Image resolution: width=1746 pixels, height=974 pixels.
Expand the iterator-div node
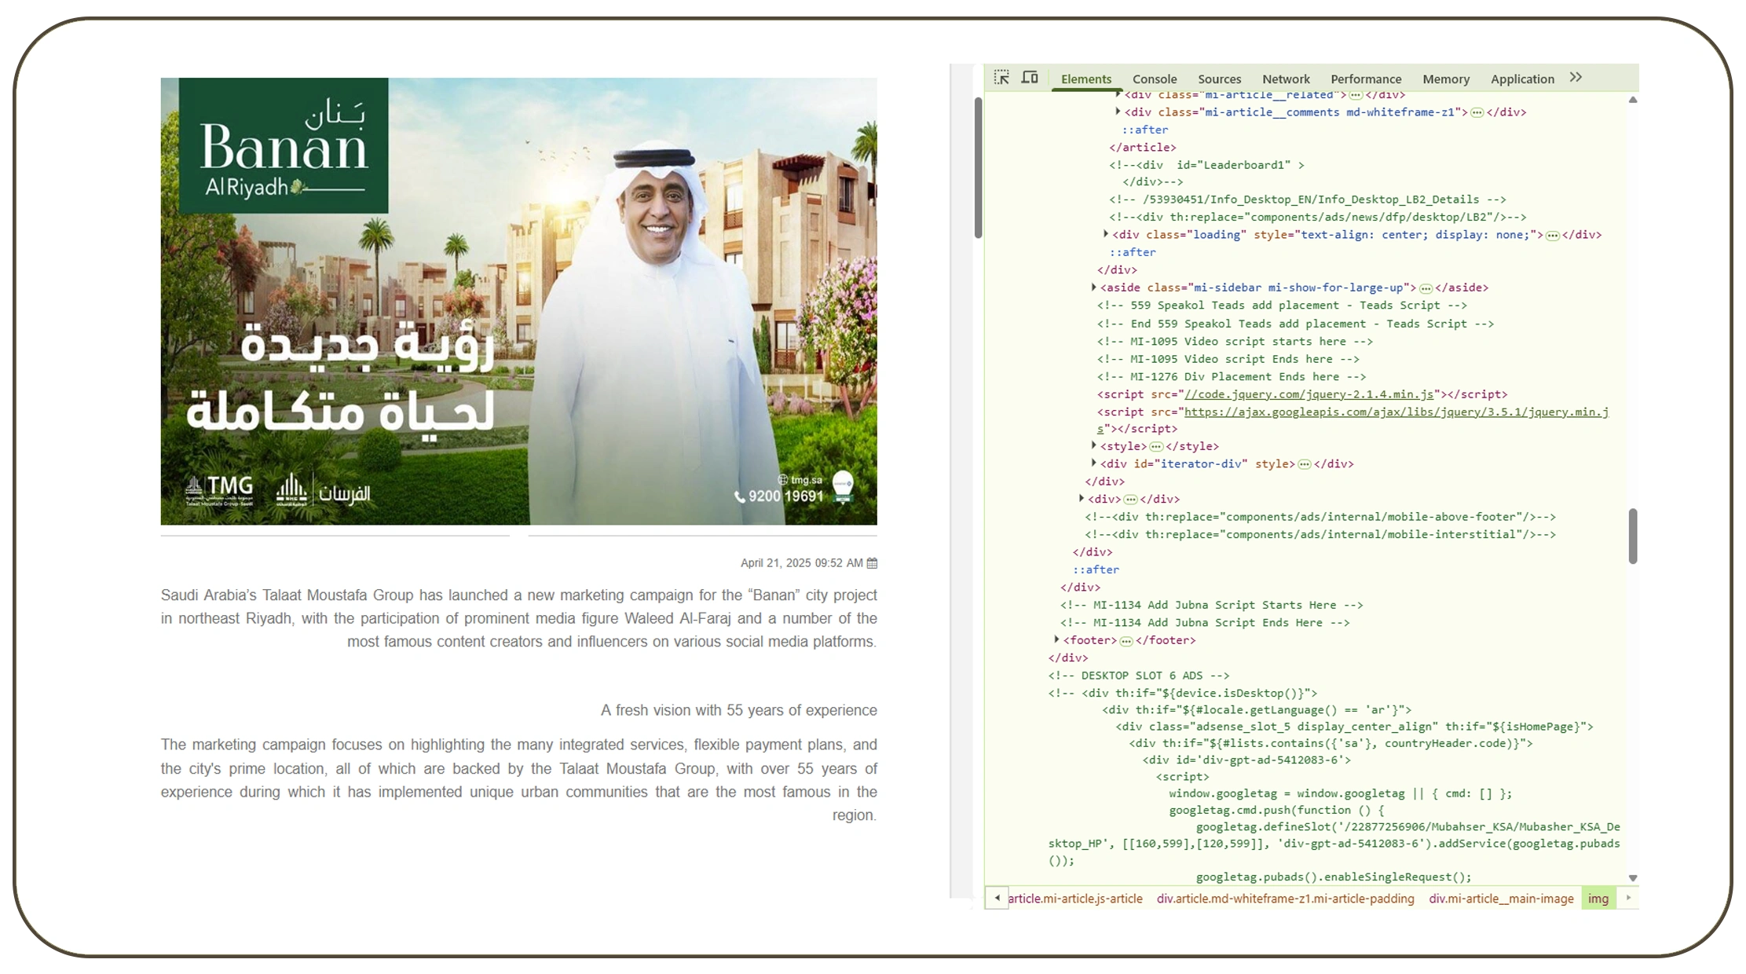1093,463
